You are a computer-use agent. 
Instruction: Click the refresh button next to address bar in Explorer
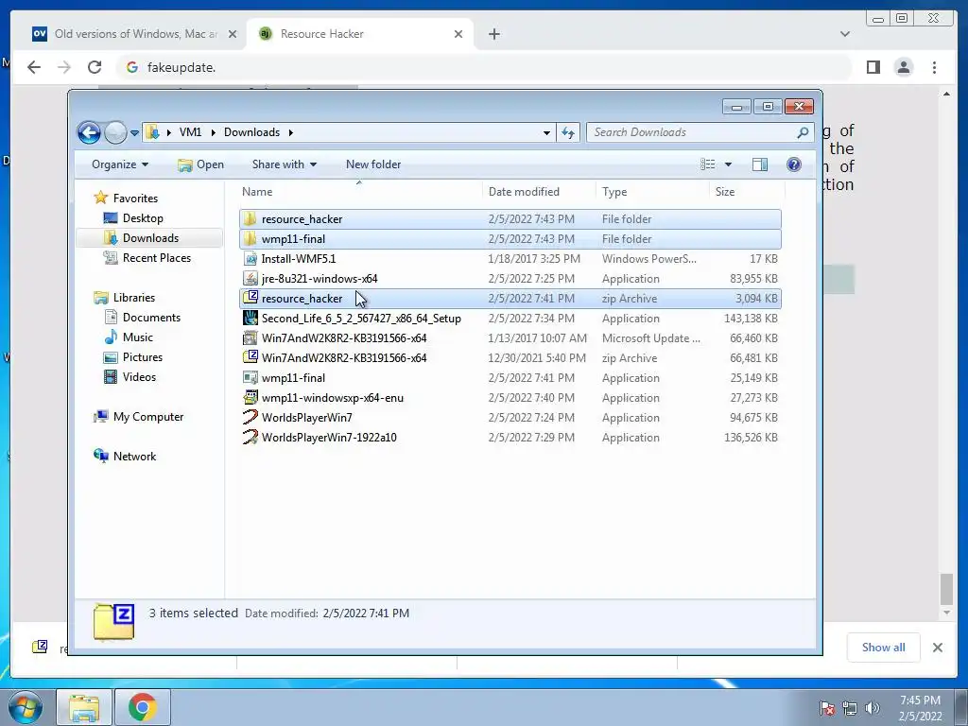568,132
